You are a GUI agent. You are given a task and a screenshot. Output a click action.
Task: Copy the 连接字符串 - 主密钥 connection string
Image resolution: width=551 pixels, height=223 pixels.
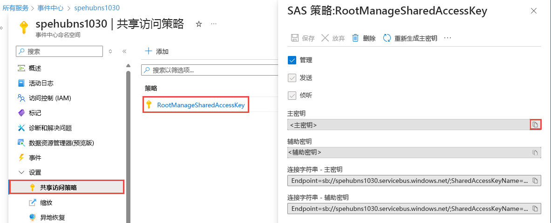(535, 181)
